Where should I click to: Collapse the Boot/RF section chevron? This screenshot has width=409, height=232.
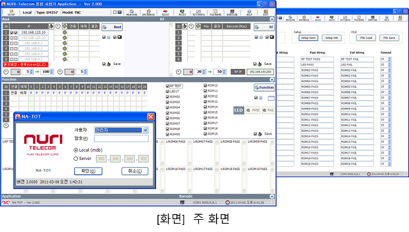tap(272, 19)
